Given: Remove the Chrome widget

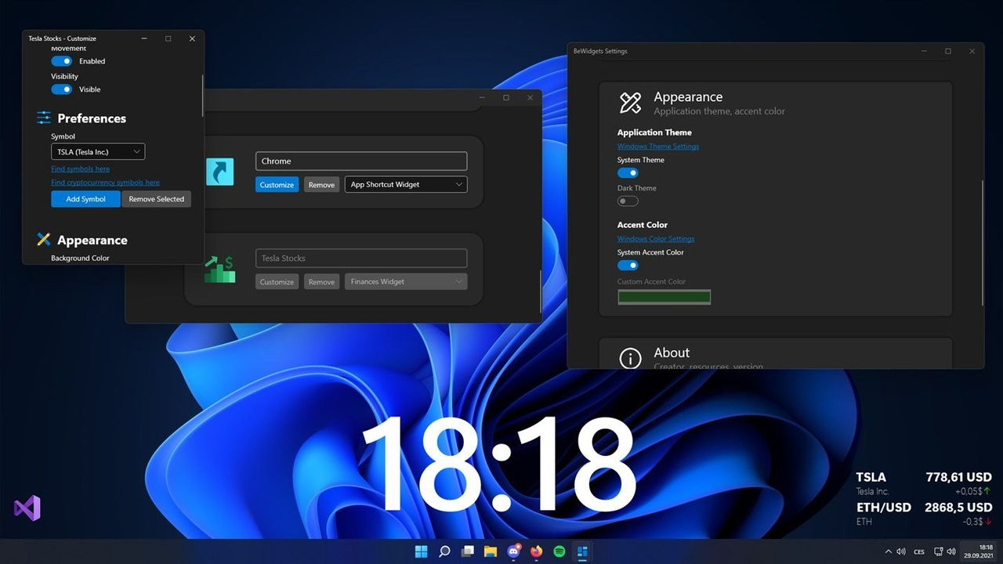Looking at the screenshot, I should click(321, 185).
